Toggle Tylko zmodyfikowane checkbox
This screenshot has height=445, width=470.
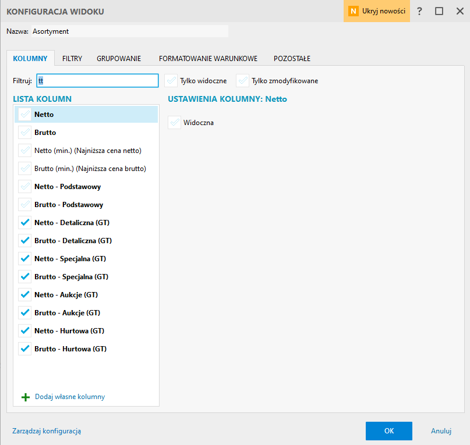(243, 81)
